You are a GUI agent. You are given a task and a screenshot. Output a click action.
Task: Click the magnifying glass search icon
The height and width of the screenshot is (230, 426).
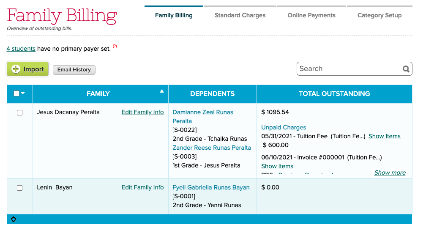coord(406,69)
